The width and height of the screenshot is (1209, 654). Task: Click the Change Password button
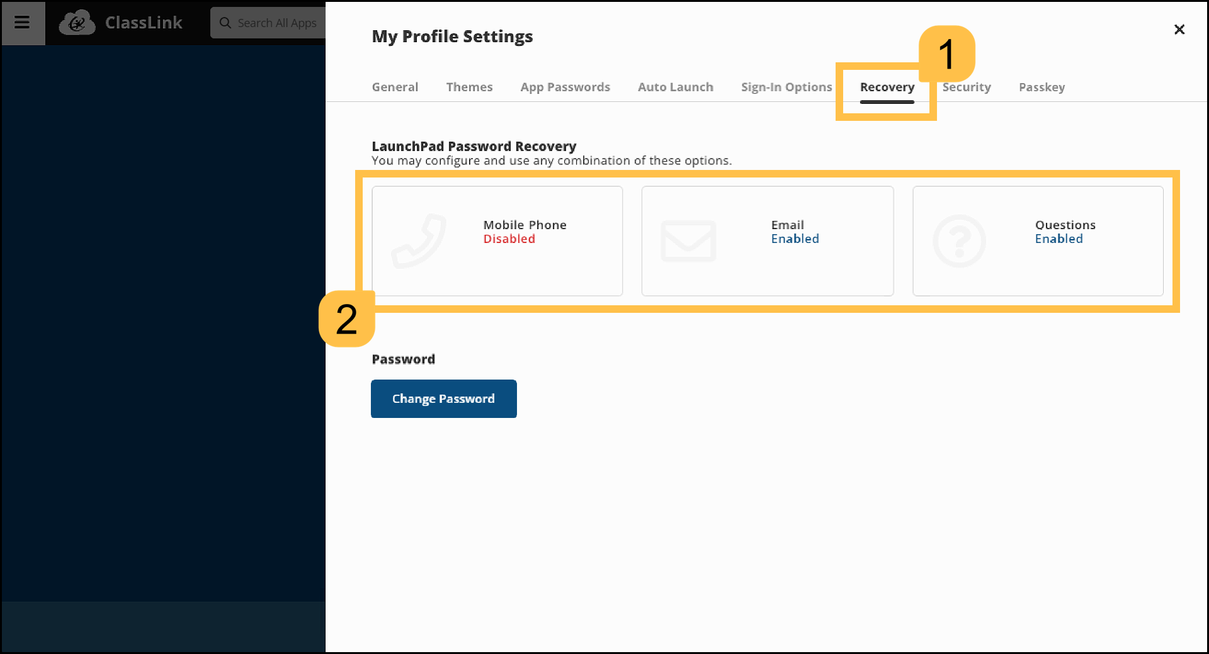444,398
